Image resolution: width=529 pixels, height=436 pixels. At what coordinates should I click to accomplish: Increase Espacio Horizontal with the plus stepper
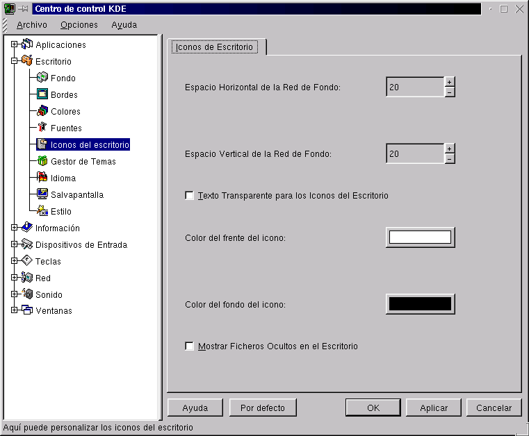(450, 82)
